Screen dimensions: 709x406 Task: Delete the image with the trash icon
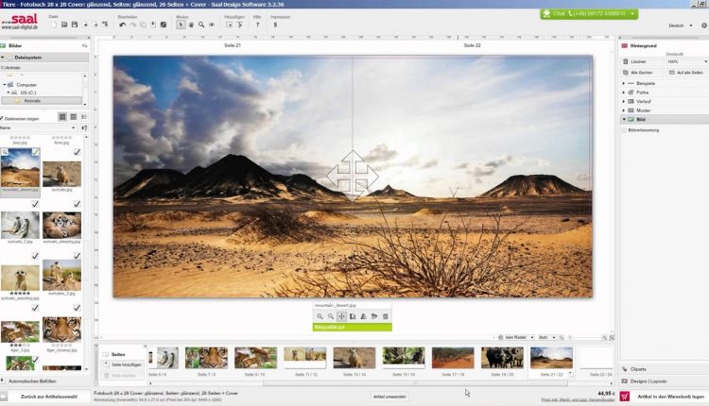386,316
